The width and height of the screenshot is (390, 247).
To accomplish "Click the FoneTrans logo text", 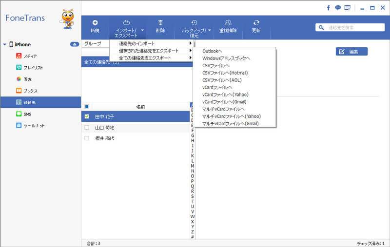I will (25, 18).
